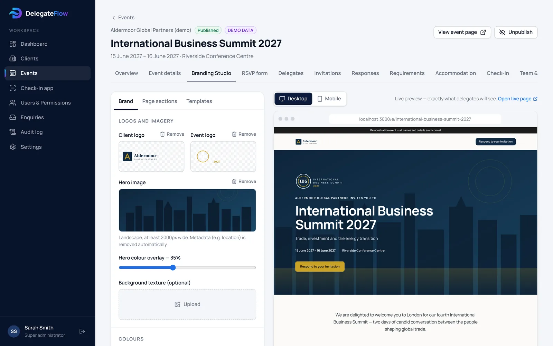Image resolution: width=553 pixels, height=346 pixels.
Task: Open Enquiries in the sidebar
Action: pos(48,117)
